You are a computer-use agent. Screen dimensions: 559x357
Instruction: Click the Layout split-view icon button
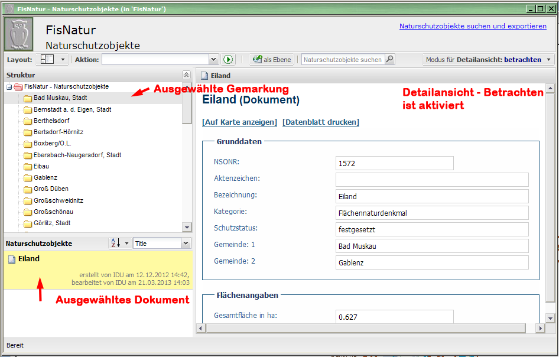[47, 60]
